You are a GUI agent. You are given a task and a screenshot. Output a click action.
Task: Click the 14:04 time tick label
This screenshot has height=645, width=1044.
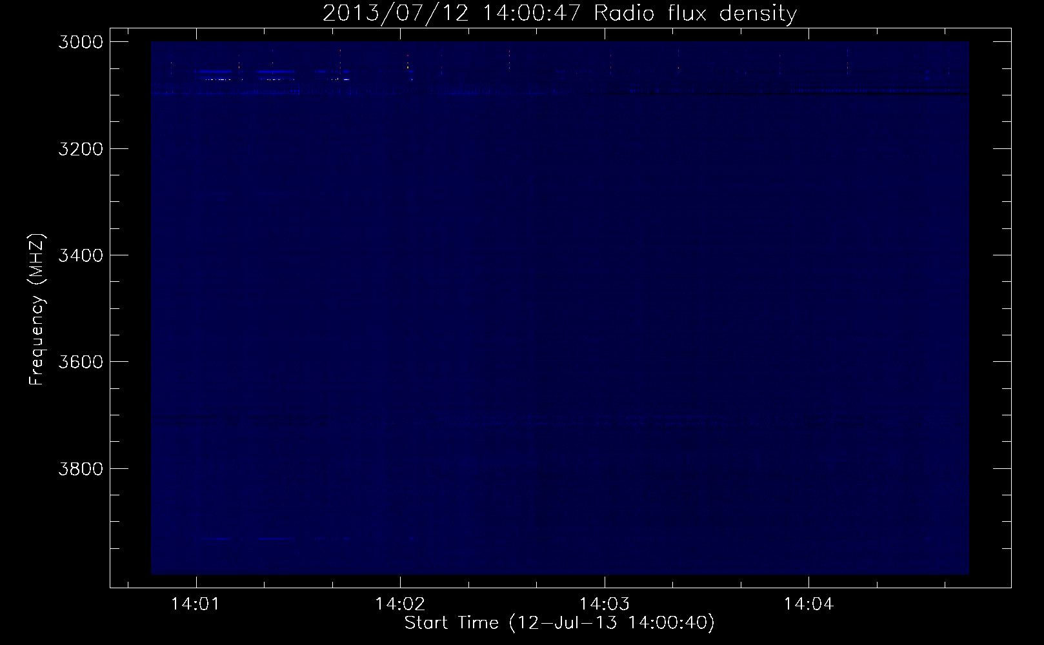[808, 604]
